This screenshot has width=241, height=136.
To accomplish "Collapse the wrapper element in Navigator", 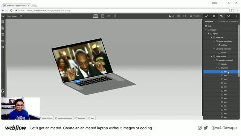I will point(206,30).
